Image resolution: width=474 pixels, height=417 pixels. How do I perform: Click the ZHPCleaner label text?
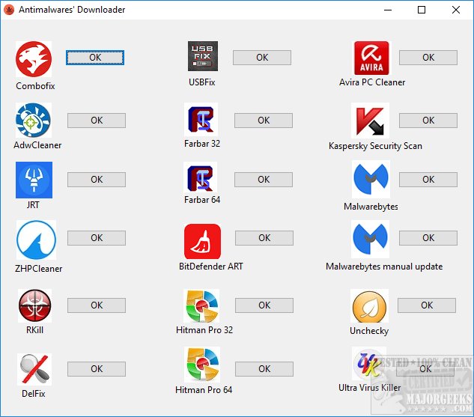pyautogui.click(x=38, y=269)
